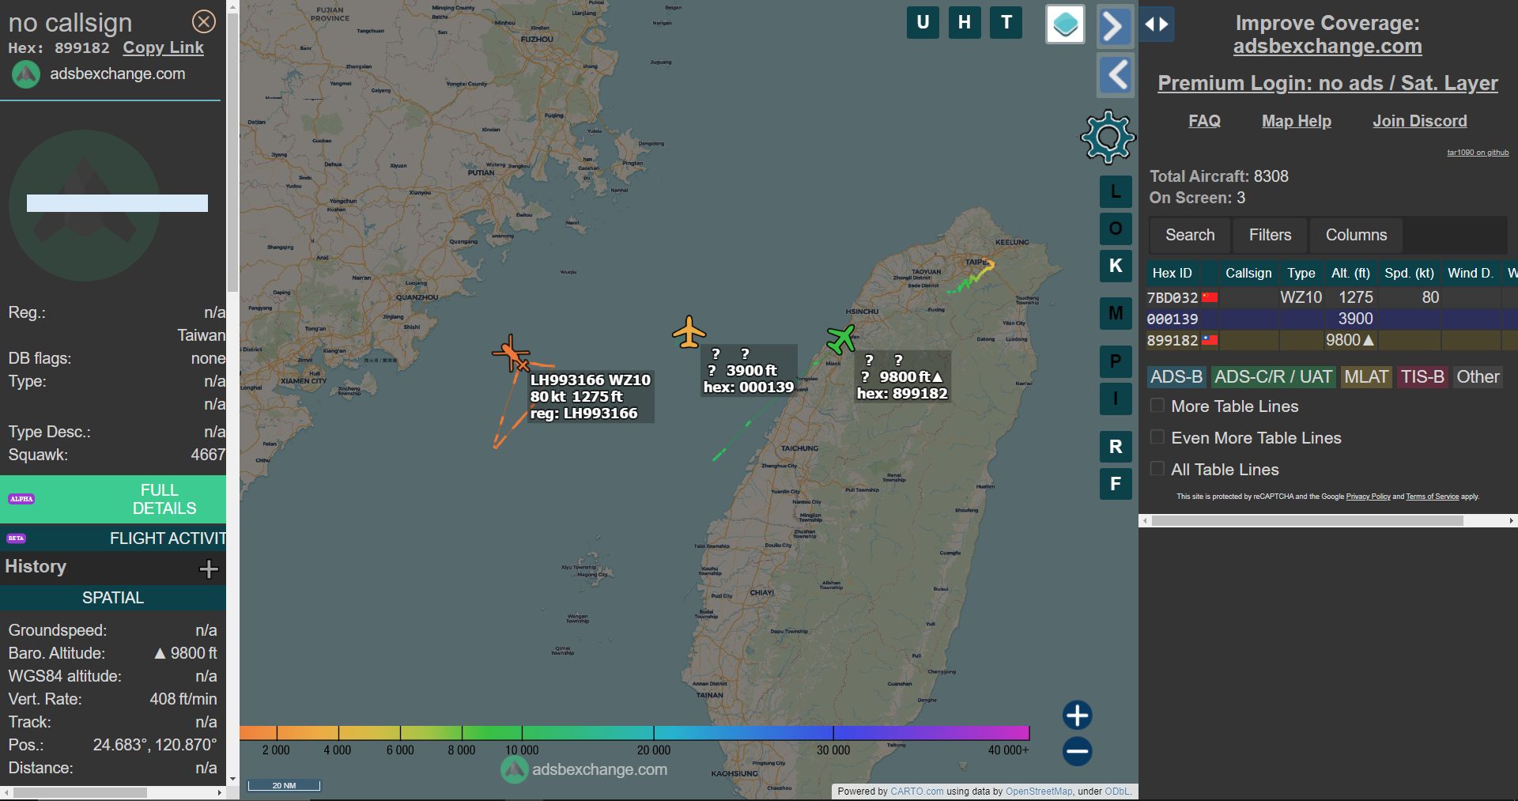Viewport: 1518px width, 801px height.
Task: Click the Copy Link link
Action: click(163, 47)
